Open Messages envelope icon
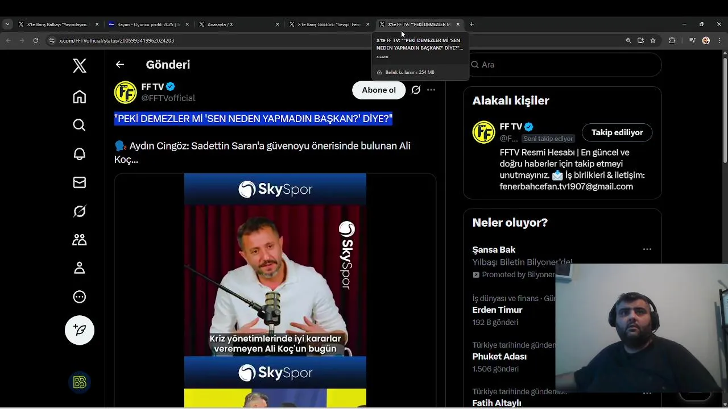The height and width of the screenshot is (409, 728). (80, 182)
